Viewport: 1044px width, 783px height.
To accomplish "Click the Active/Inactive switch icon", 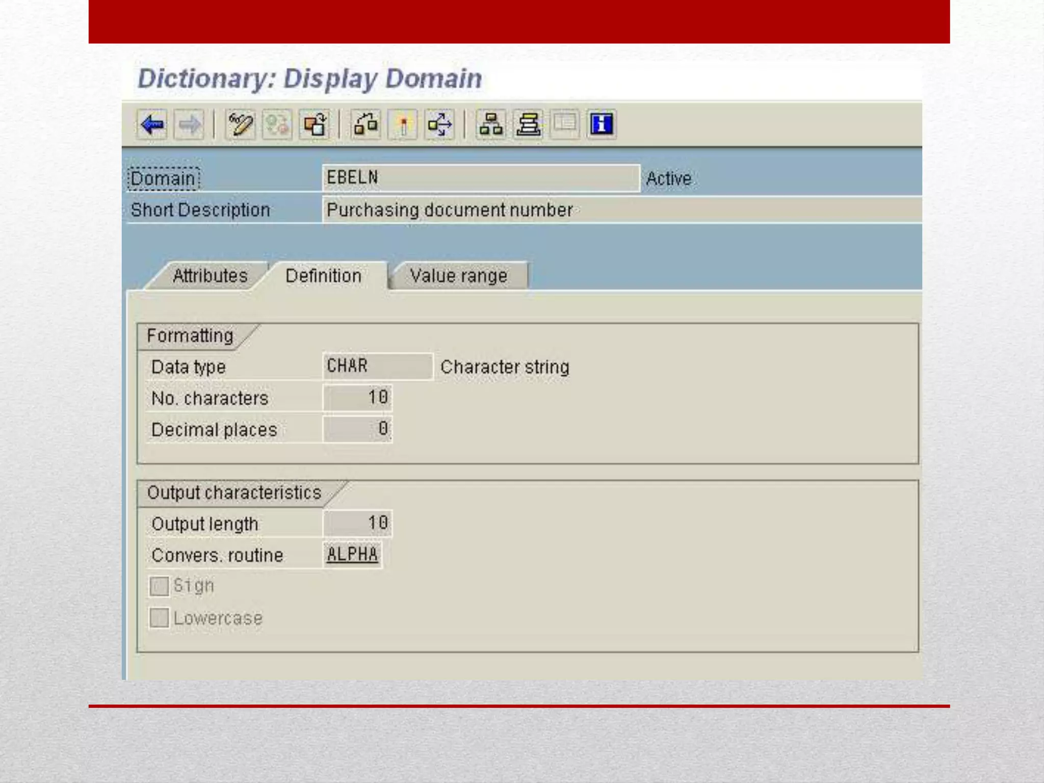I will click(277, 124).
